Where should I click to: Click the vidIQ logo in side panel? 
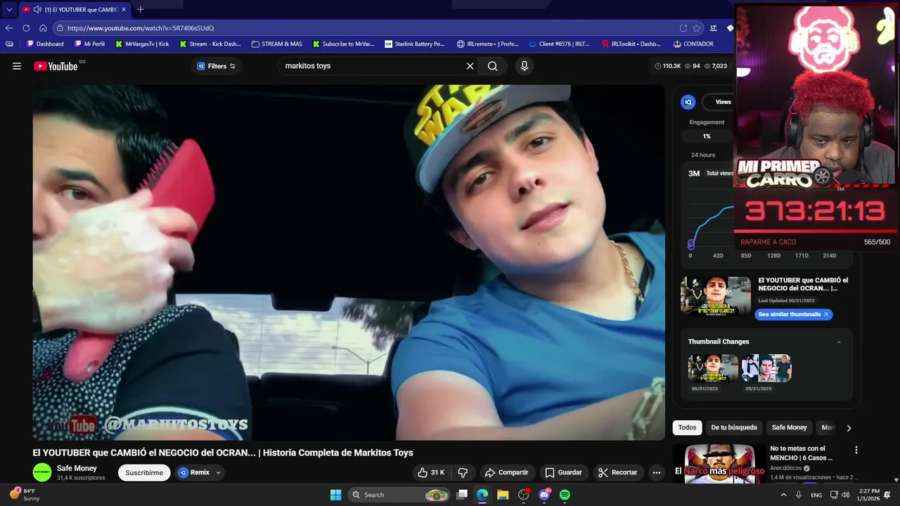click(x=688, y=102)
